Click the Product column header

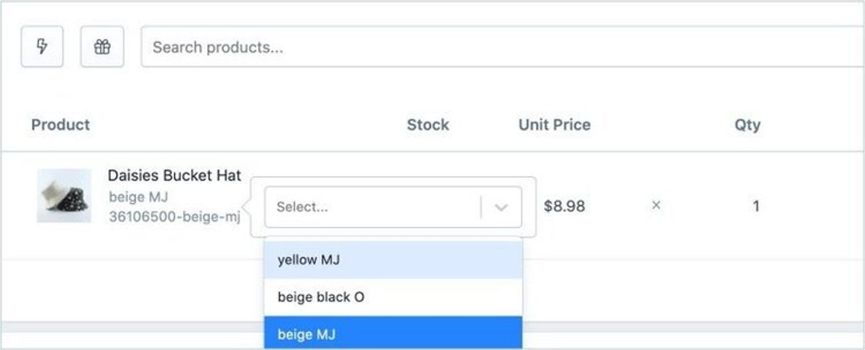point(61,125)
